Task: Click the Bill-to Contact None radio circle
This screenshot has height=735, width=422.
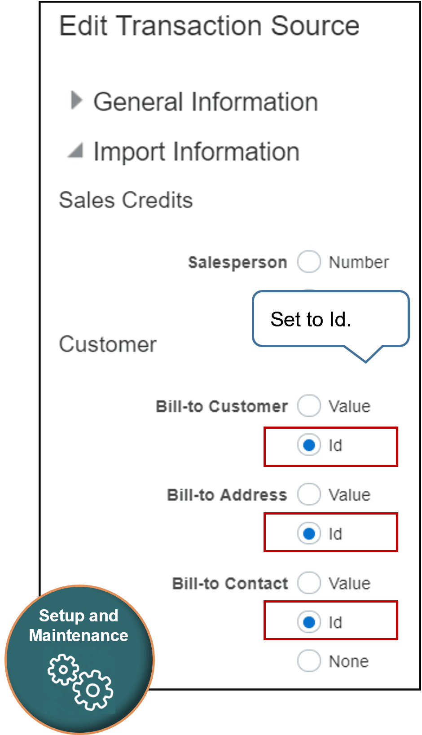Action: point(309,661)
